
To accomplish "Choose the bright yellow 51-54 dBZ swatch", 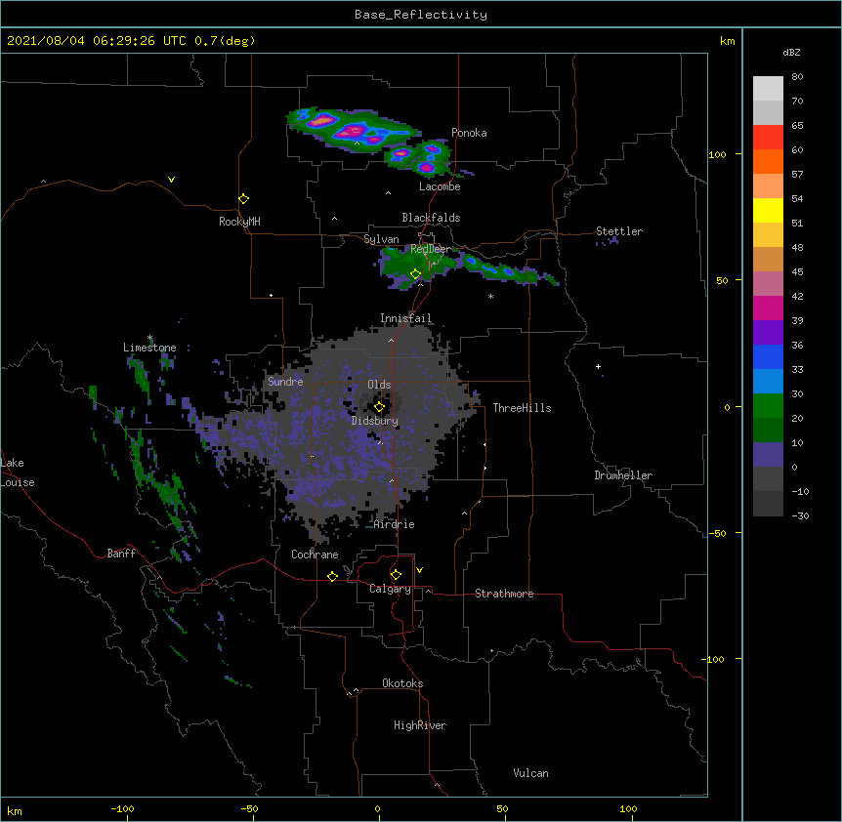I will pos(768,210).
